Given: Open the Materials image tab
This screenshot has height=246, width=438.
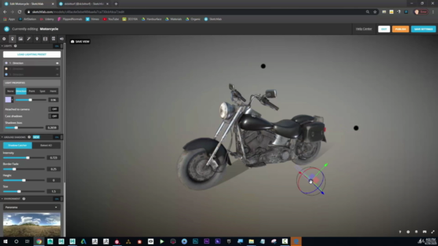Looking at the screenshot, I should (x=21, y=39).
